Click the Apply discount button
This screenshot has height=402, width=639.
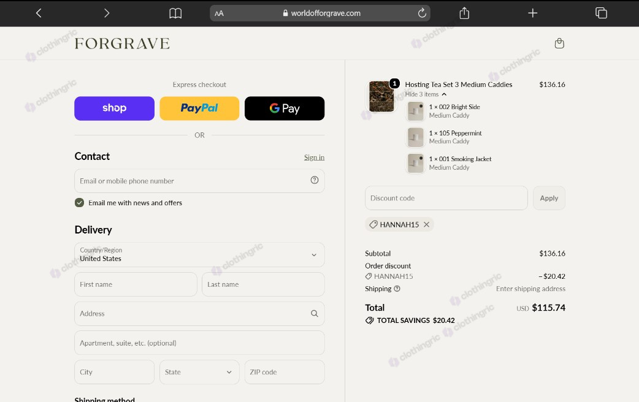click(549, 198)
